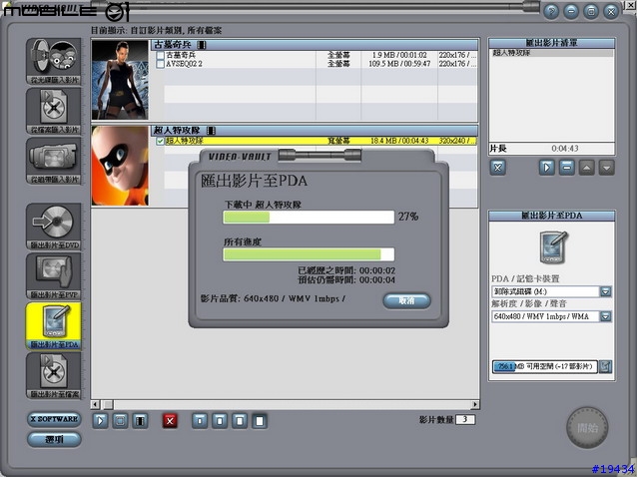Click the 109.5 MB / 00:59:47 size cell
The image size is (637, 477).
tap(399, 64)
